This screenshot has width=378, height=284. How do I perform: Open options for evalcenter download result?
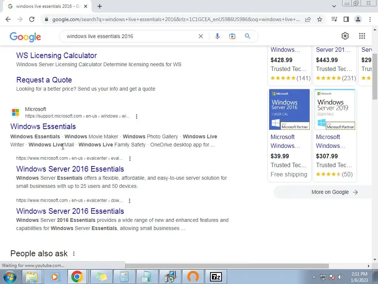tap(130, 201)
